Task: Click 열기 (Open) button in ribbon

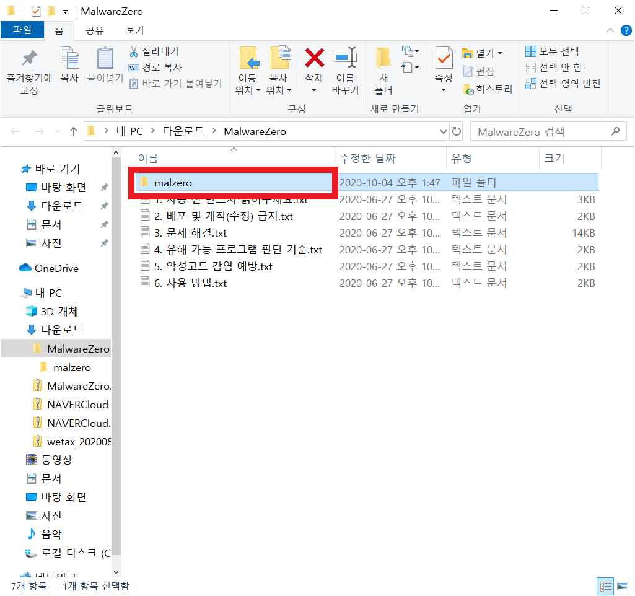Action: pos(478,53)
